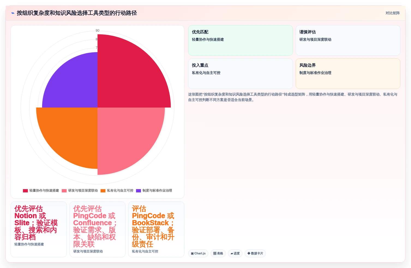Click the pink legend swatch for 研发与项目深度联动

64,191
